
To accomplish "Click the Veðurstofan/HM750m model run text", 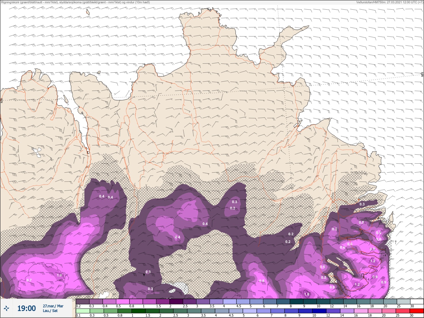I will click(391, 2).
